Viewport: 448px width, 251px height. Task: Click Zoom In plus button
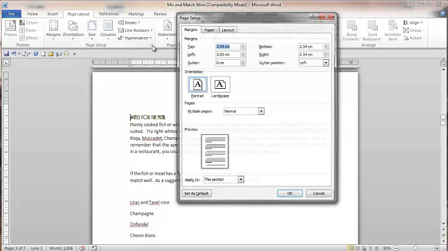point(437,248)
